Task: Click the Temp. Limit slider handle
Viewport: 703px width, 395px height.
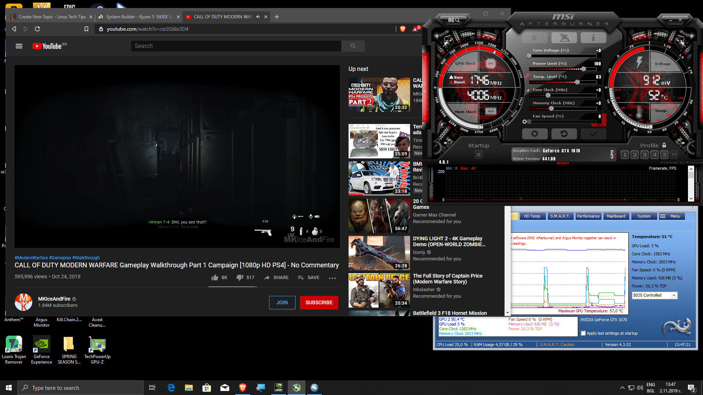Action: (577, 82)
